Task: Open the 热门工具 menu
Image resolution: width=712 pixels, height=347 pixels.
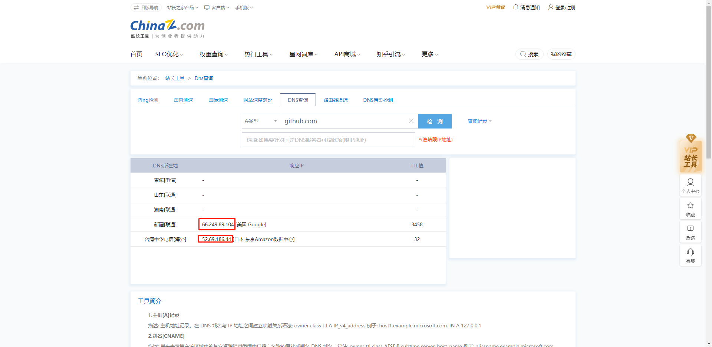Action: [258, 54]
